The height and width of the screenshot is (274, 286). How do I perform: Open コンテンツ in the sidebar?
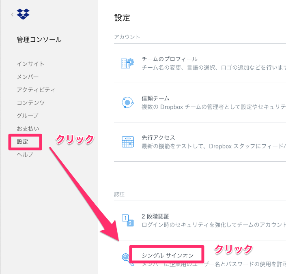click(31, 103)
